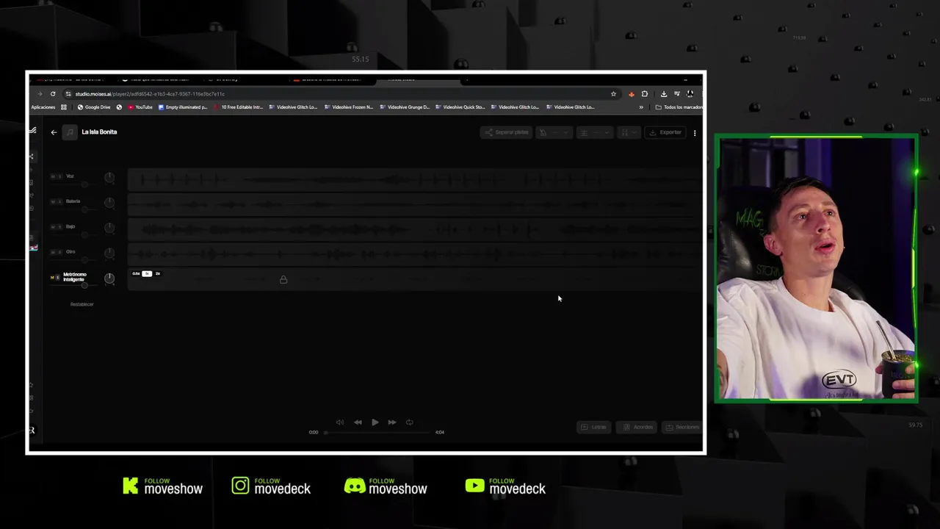This screenshot has width=940, height=529.
Task: Open the Secciones panel
Action: coord(681,427)
